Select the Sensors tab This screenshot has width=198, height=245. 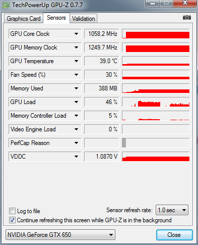pos(56,18)
